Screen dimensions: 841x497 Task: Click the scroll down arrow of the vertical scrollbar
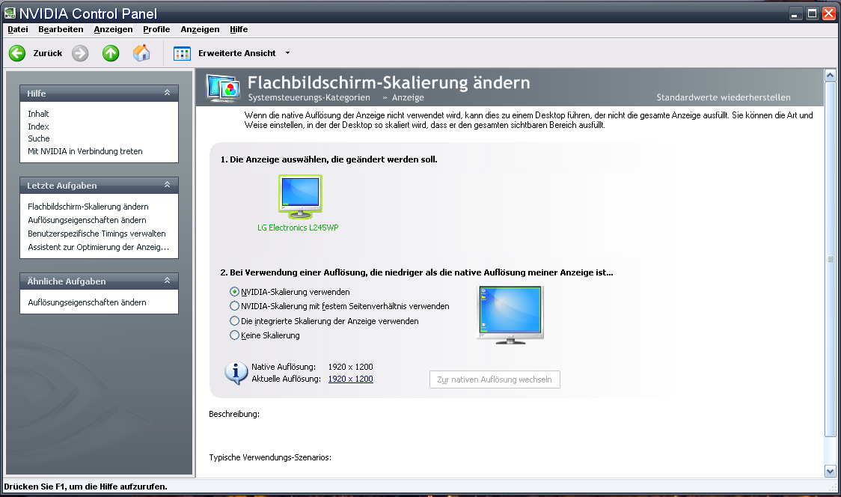830,471
